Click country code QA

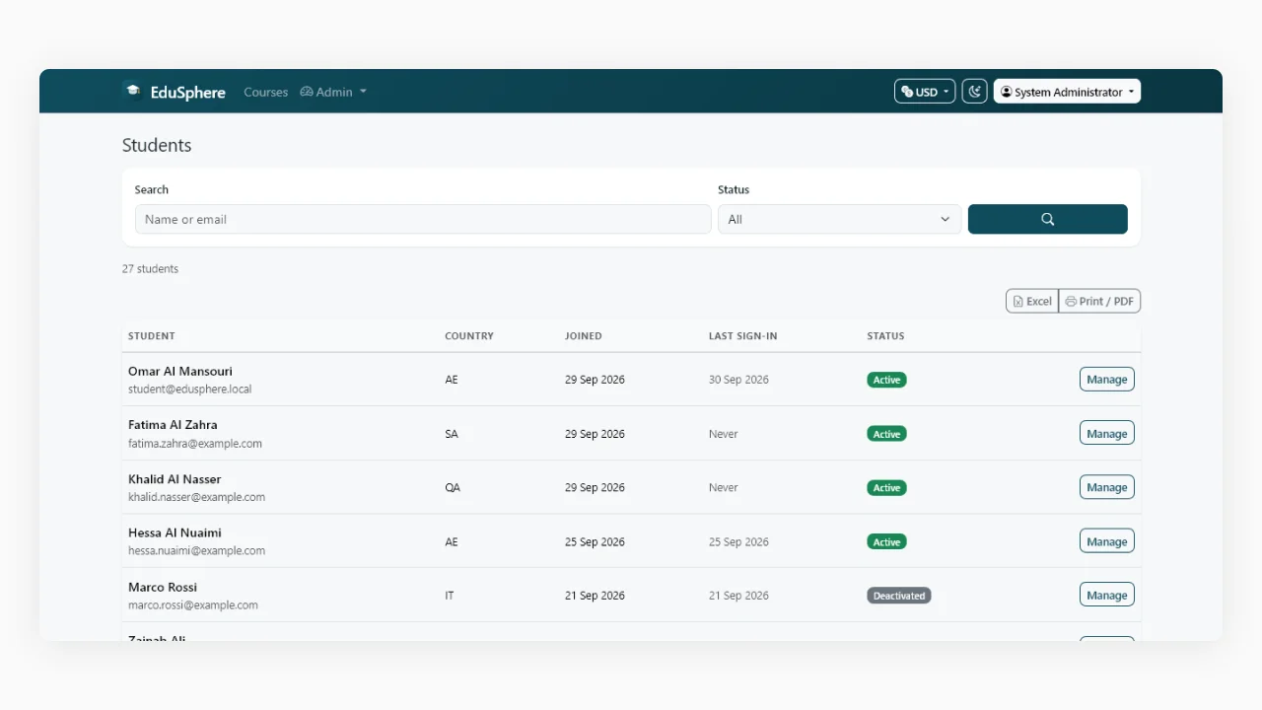pyautogui.click(x=453, y=487)
